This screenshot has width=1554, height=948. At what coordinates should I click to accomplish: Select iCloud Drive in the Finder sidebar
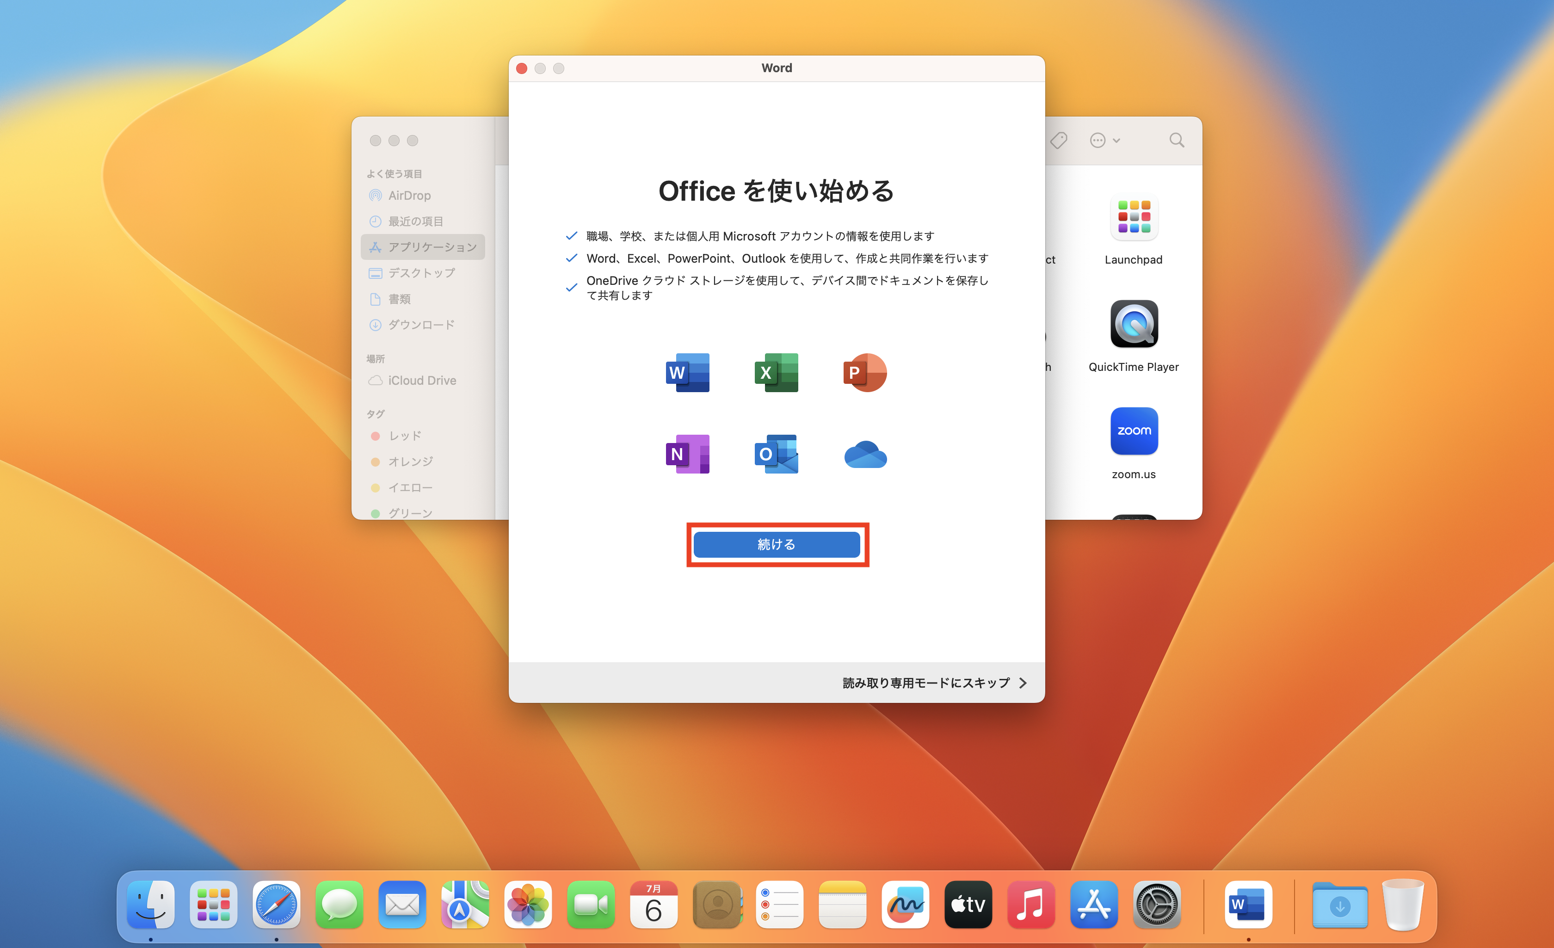point(423,380)
